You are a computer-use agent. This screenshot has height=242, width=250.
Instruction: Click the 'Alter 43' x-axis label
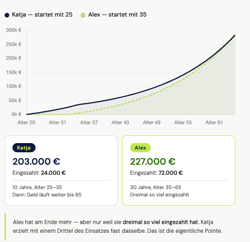120,122
